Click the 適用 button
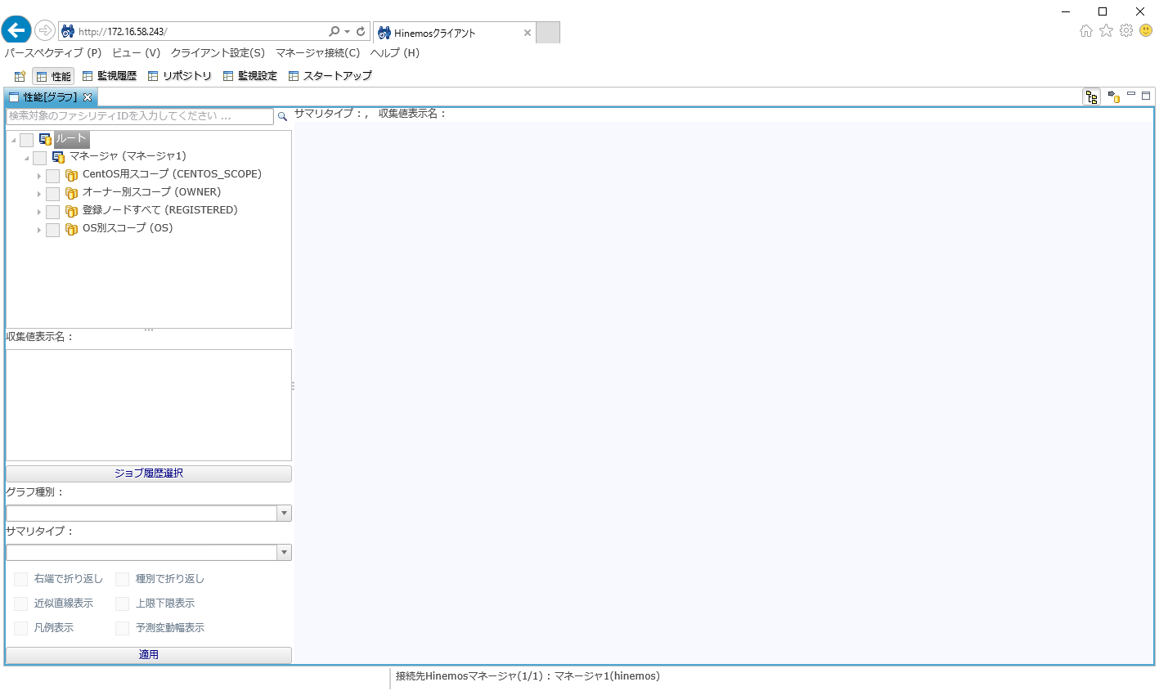 149,655
